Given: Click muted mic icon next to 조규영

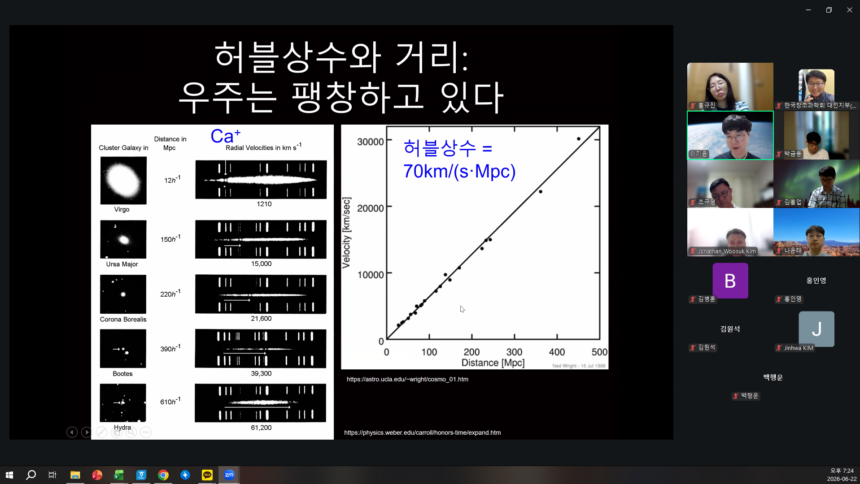Looking at the screenshot, I should pyautogui.click(x=693, y=202).
